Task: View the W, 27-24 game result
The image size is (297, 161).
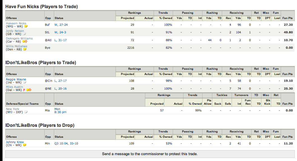Action: [61, 25]
